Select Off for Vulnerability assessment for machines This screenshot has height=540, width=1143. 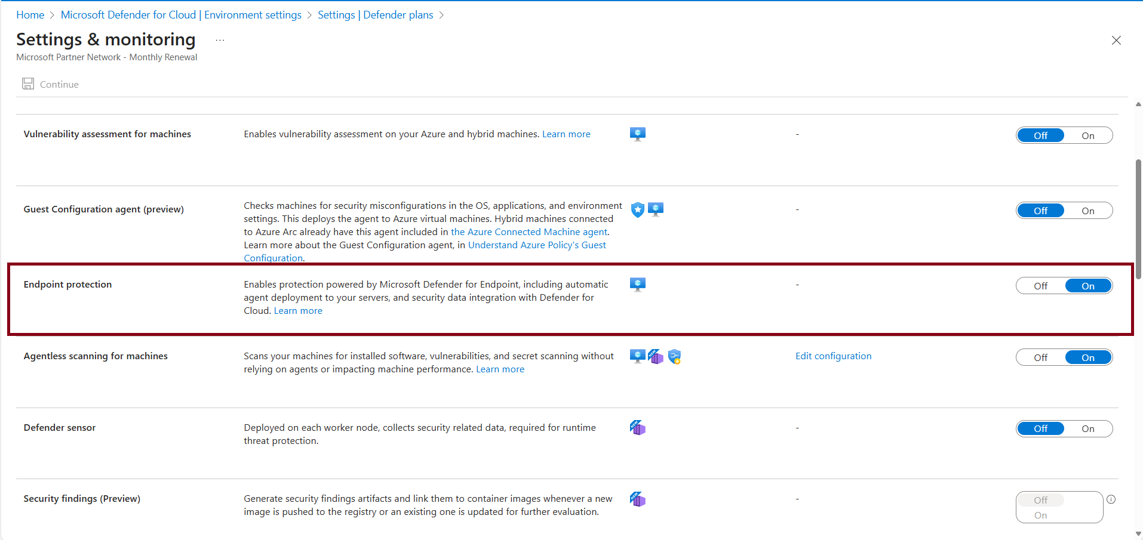pyautogui.click(x=1041, y=135)
